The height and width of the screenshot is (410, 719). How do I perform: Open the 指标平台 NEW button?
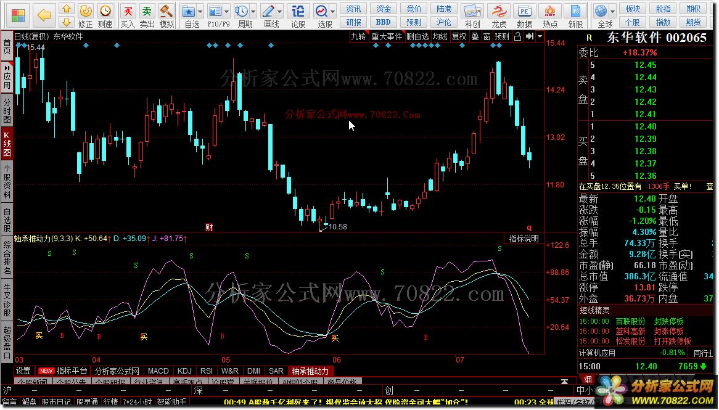coord(63,371)
